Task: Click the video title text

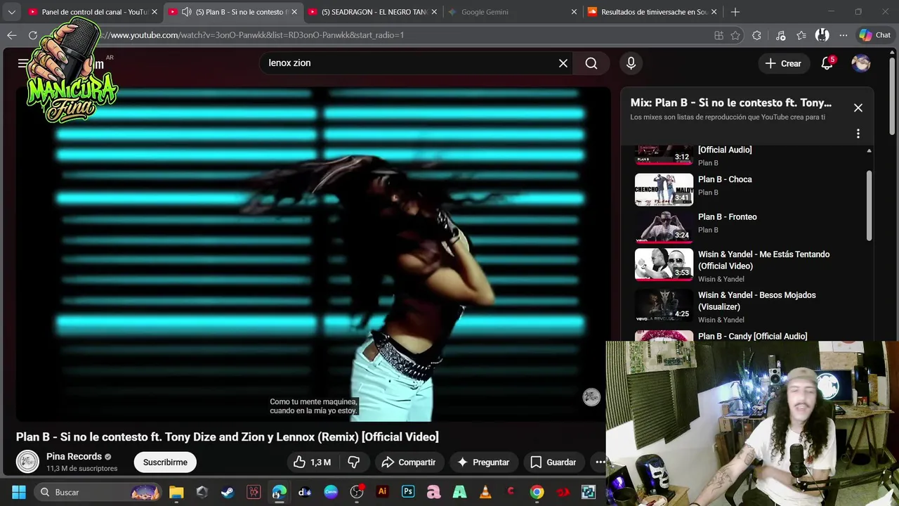Action: (x=228, y=437)
